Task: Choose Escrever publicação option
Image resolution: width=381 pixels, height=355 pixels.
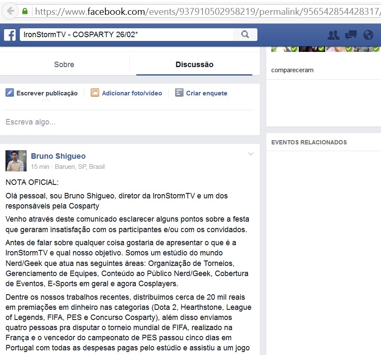Action: [x=47, y=93]
